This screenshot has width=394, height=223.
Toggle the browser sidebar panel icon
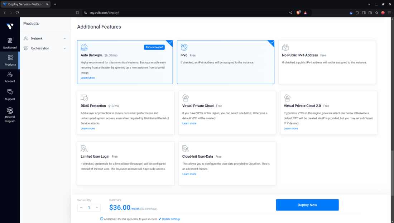(364, 13)
